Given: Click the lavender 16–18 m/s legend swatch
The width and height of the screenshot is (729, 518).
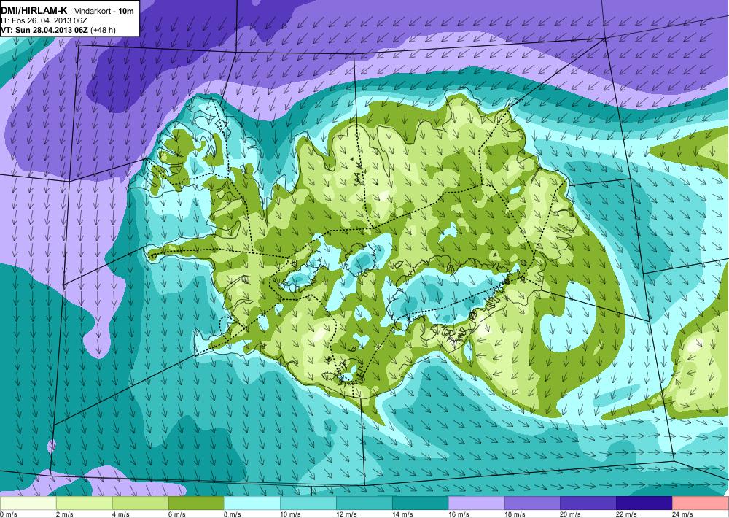Looking at the screenshot, I should pyautogui.click(x=477, y=503).
